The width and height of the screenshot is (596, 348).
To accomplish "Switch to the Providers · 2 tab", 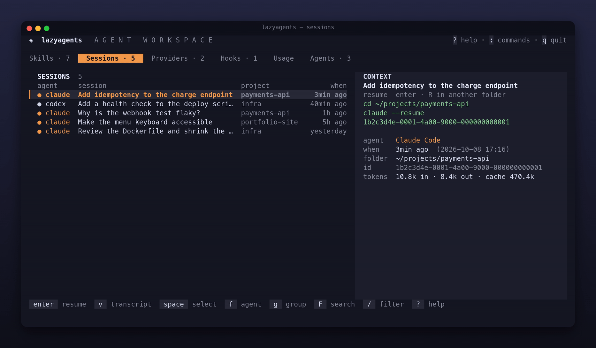I will tap(178, 58).
